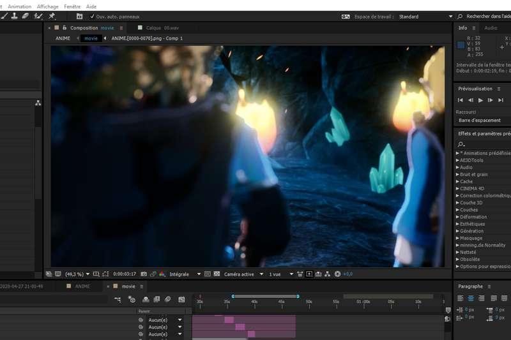Screen dimensions: 511x340
Task: Click the first pink layer marker in the timeline
Action: click(x=229, y=320)
